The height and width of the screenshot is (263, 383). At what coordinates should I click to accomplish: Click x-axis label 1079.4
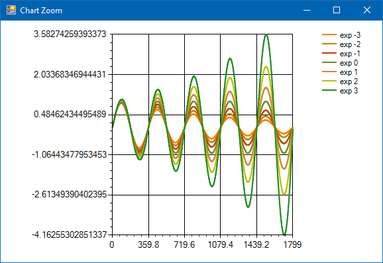coord(220,244)
